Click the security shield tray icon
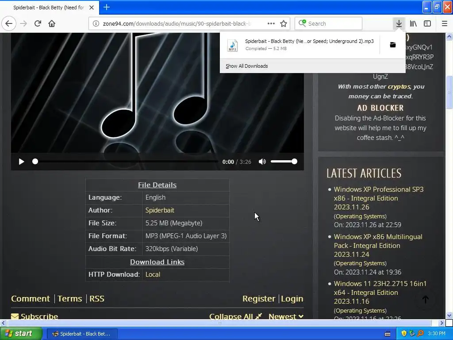The height and width of the screenshot is (340, 453). coord(404,333)
